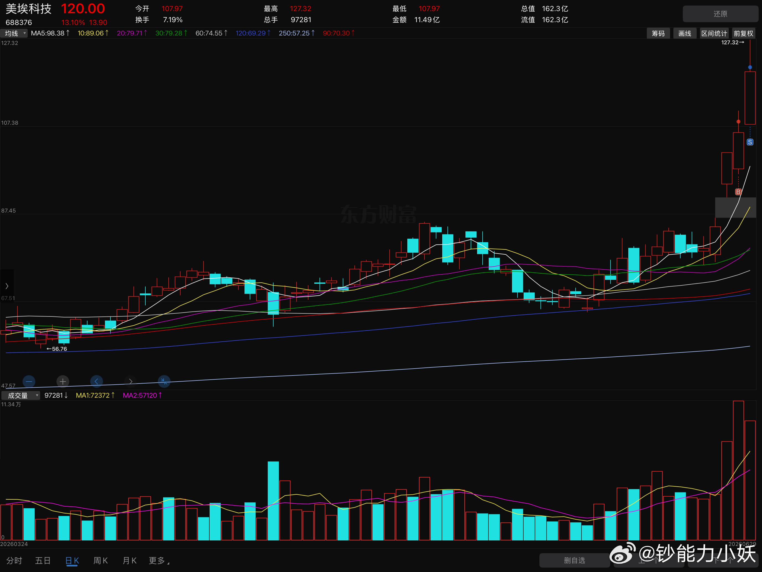Switch to the 五日 tab
Image resolution: width=762 pixels, height=572 pixels.
coord(43,561)
